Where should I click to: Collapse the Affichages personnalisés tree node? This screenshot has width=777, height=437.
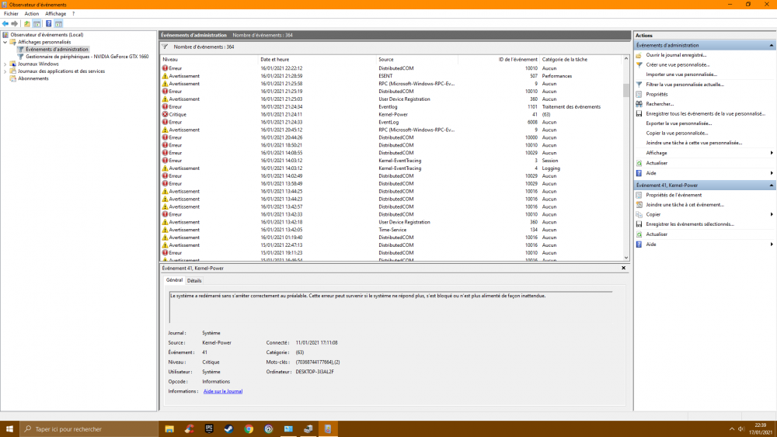pos(5,42)
